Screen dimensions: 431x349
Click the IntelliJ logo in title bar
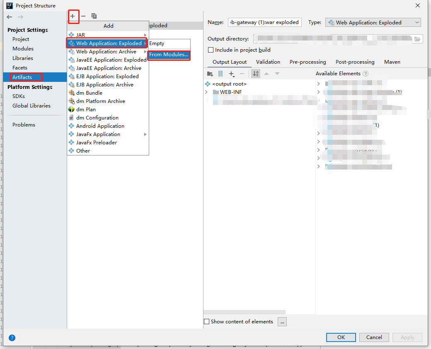10,5
